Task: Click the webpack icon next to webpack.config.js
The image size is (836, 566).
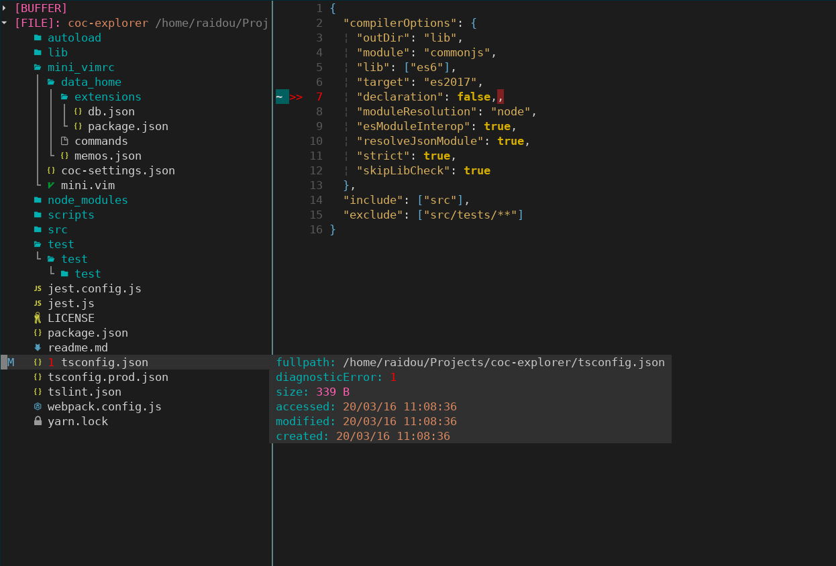Action: (38, 406)
